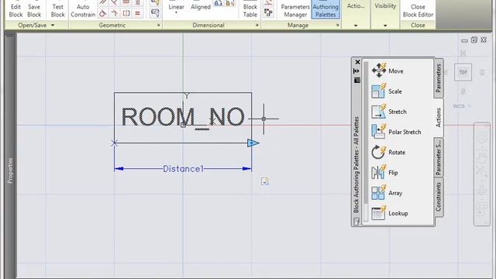496x279 pixels.
Task: Choose the Flip action tool
Action: (384, 172)
